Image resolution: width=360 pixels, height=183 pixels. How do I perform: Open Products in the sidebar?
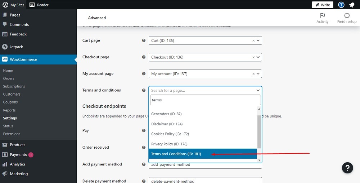[17, 145]
